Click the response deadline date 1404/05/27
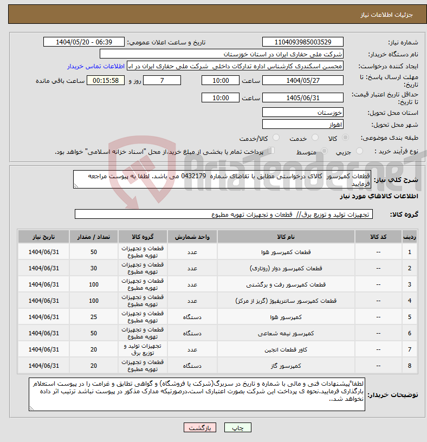This screenshot has height=442, width=427. tap(302, 80)
